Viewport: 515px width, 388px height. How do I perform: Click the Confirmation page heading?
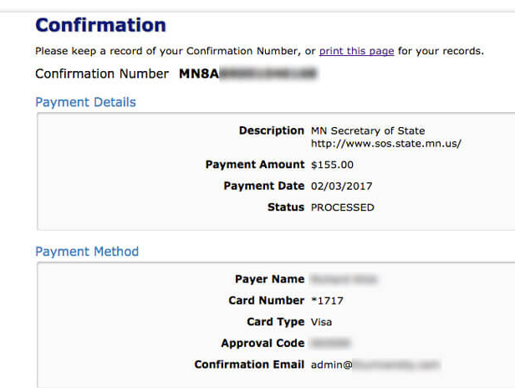(100, 25)
